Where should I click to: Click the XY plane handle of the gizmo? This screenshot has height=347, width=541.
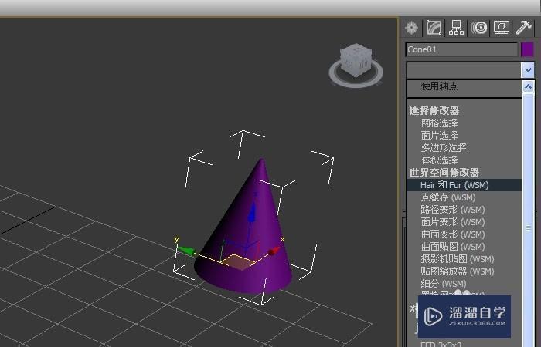click(x=238, y=262)
